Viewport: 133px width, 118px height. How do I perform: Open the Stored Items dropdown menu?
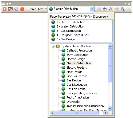[x=37, y=9]
